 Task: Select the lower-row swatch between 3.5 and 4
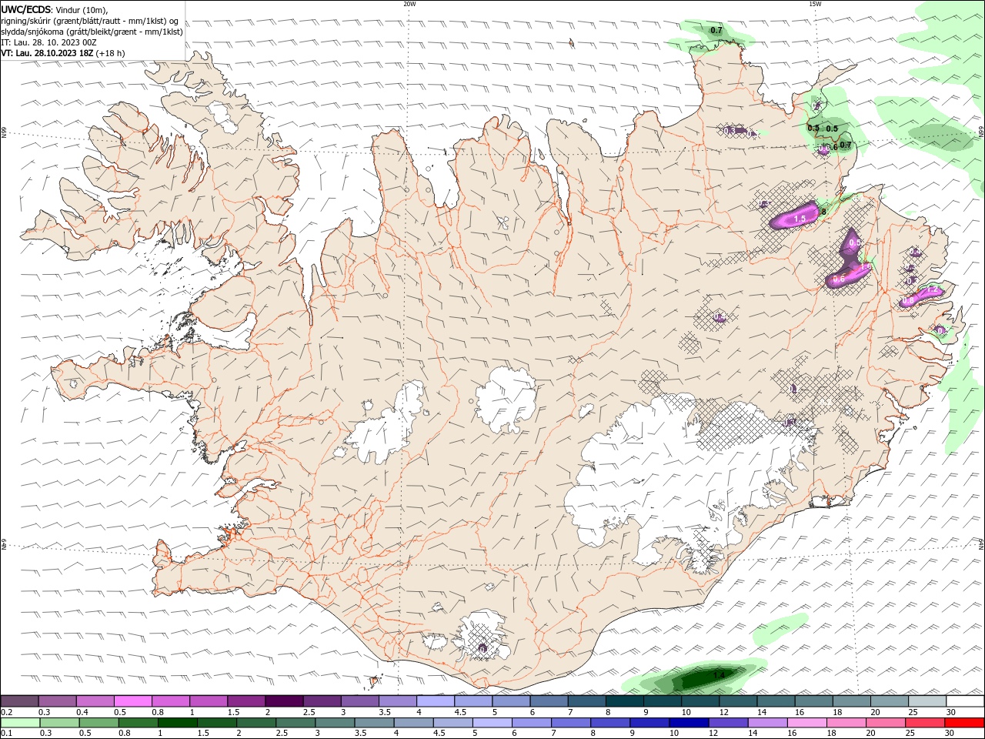pos(373,723)
